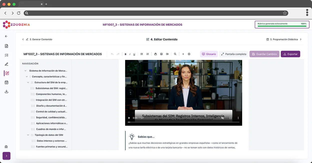Insert a video with camera icon
Image resolution: width=312 pixels, height=163 pixels.
coord(167,54)
